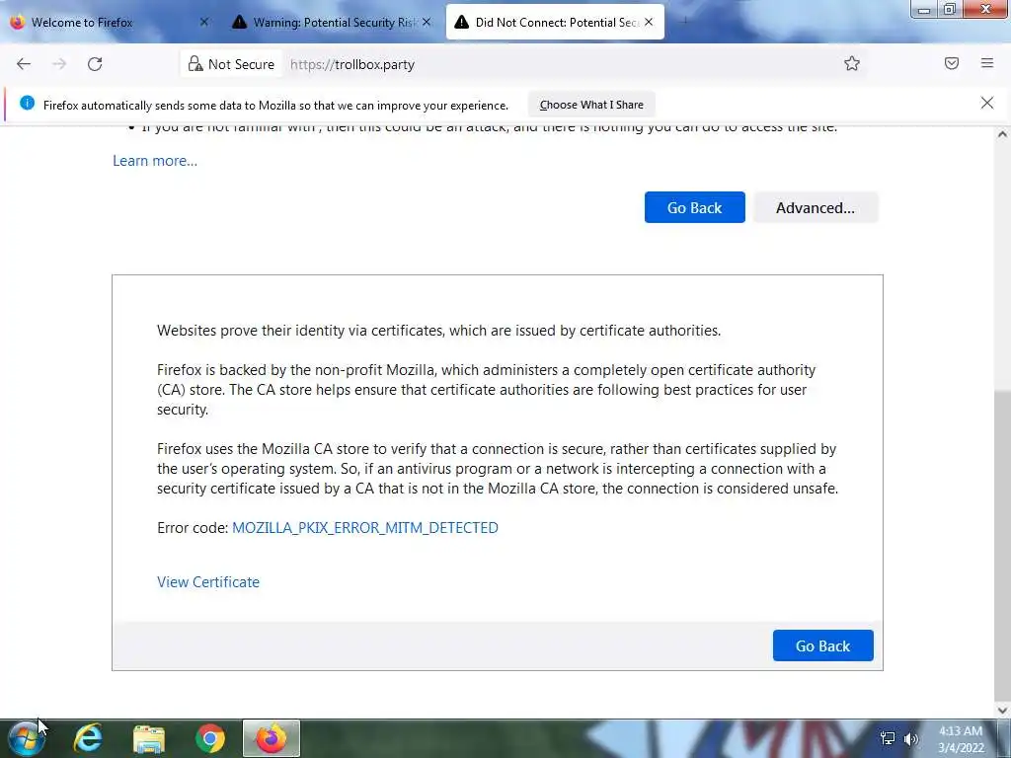This screenshot has width=1011, height=758.
Task: Switch to the Welcome to Firefox tab
Action: click(x=107, y=22)
